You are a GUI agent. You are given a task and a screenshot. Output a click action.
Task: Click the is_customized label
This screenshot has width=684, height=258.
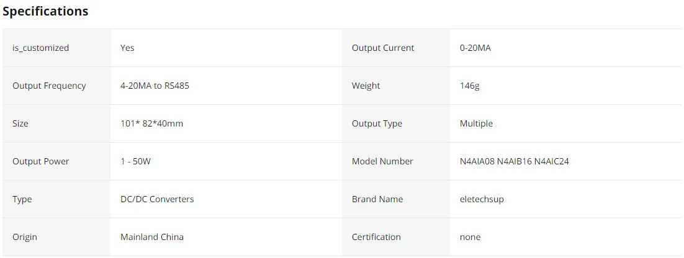tap(41, 48)
